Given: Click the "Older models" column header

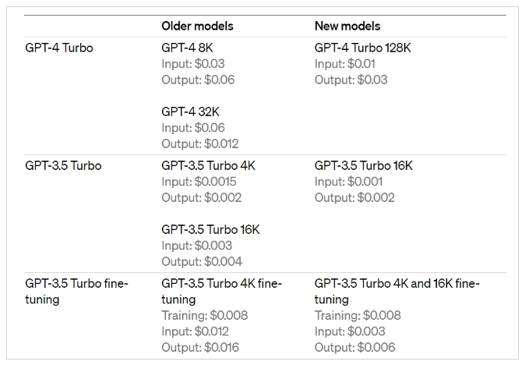Looking at the screenshot, I should point(197,26).
